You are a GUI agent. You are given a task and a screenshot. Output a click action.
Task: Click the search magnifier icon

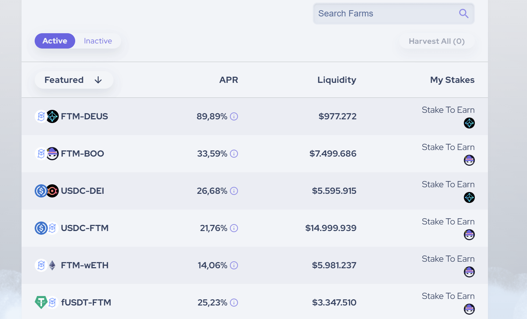pyautogui.click(x=463, y=14)
